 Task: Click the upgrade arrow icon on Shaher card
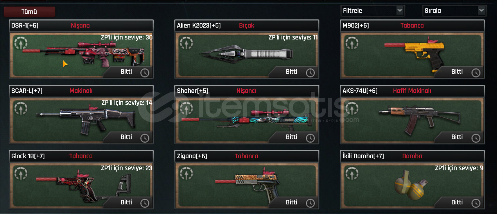point(186,109)
